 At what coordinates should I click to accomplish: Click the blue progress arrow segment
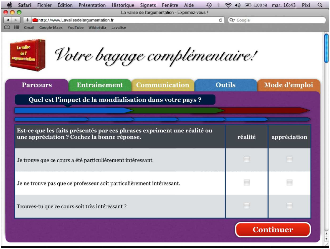click(x=73, y=111)
